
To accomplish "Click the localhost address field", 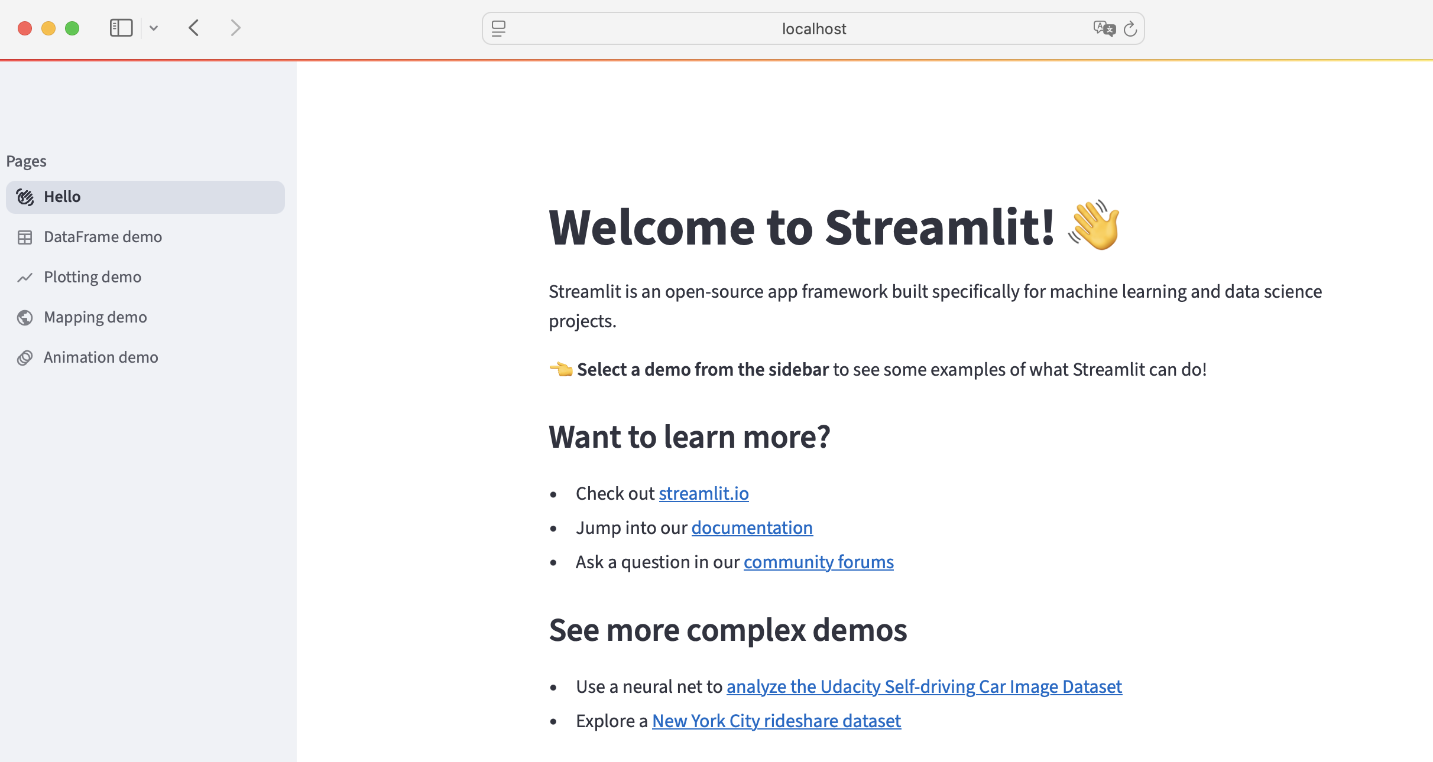I will click(813, 28).
